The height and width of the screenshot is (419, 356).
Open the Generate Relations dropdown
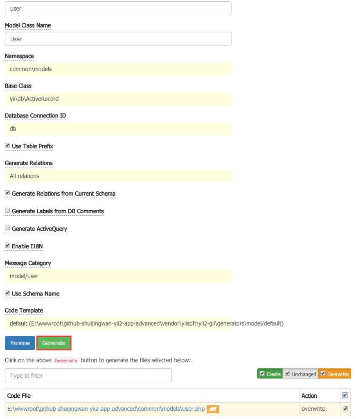pyautogui.click(x=118, y=176)
